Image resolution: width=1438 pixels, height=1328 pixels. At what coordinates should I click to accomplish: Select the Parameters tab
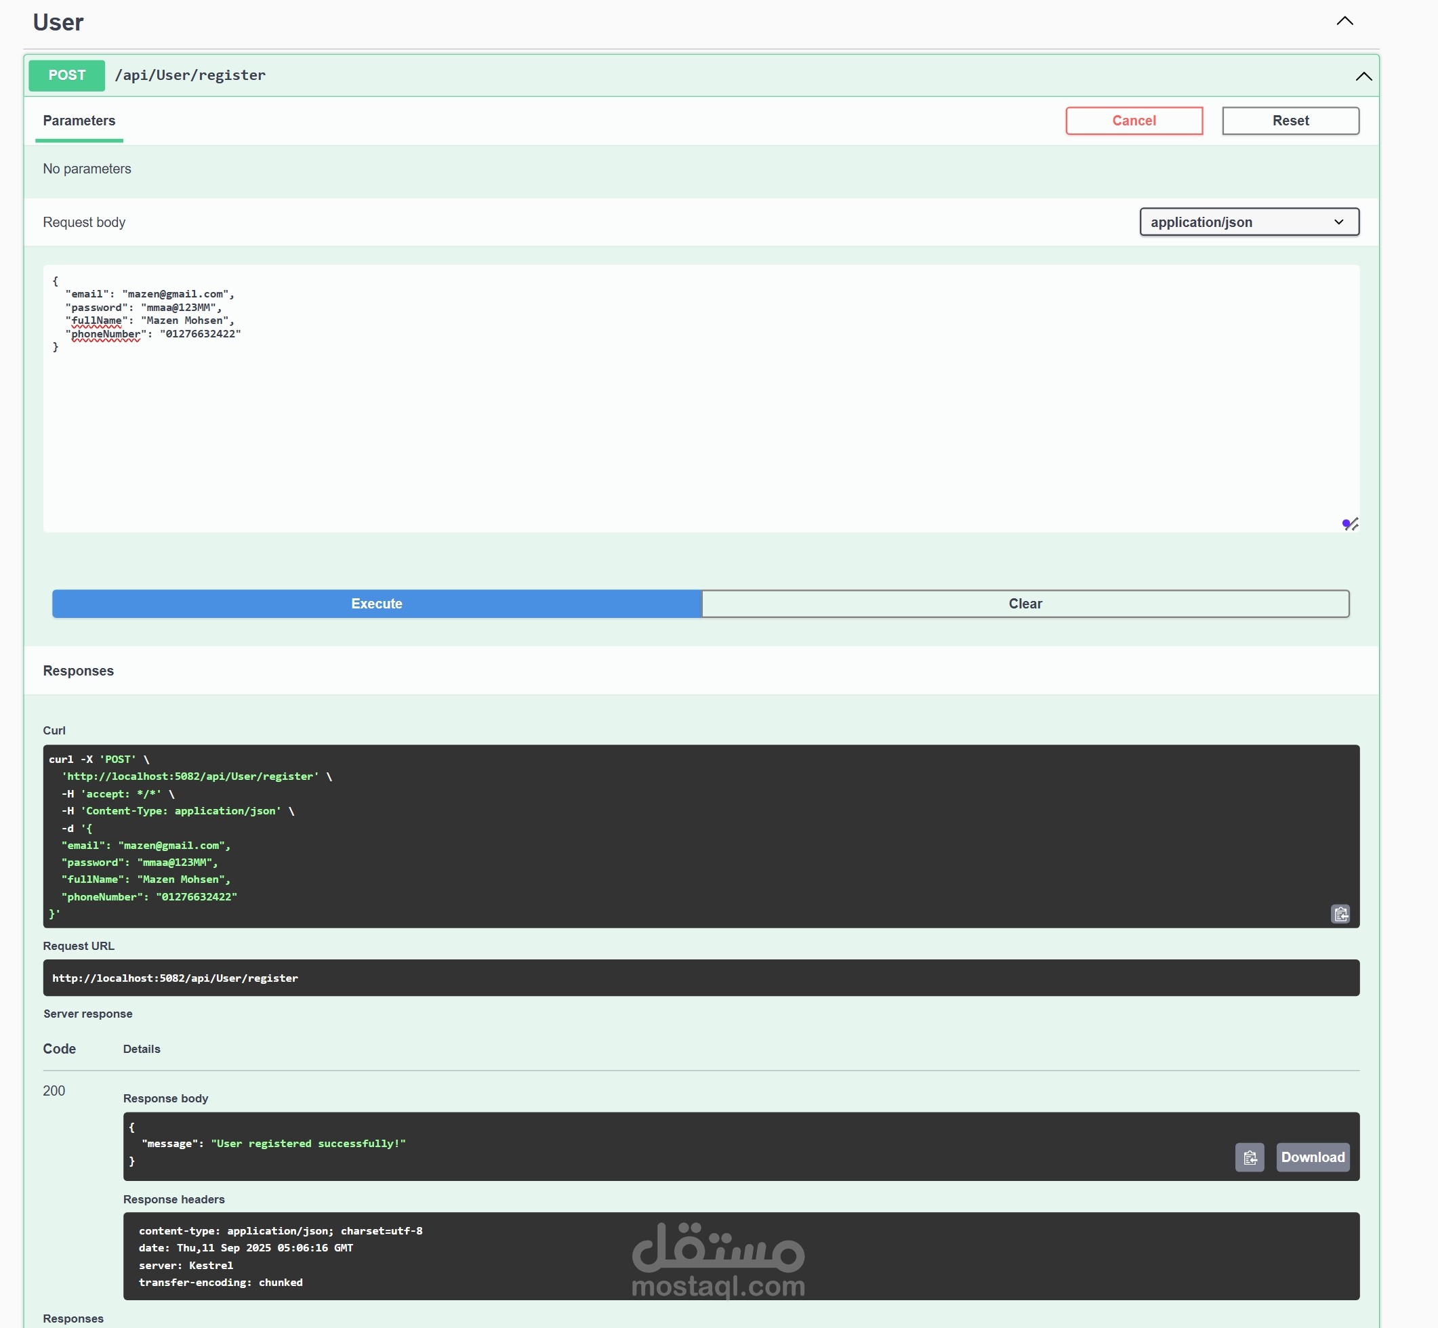pos(79,121)
